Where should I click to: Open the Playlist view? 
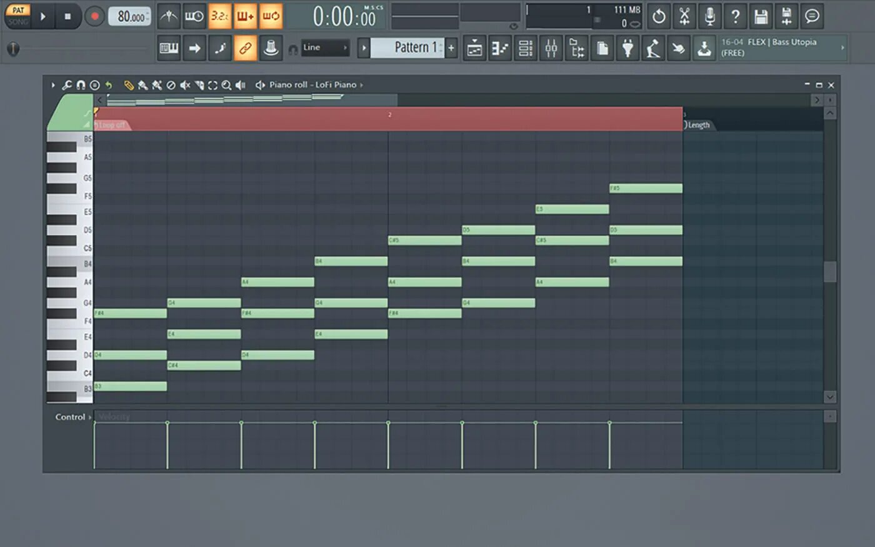[x=474, y=48]
